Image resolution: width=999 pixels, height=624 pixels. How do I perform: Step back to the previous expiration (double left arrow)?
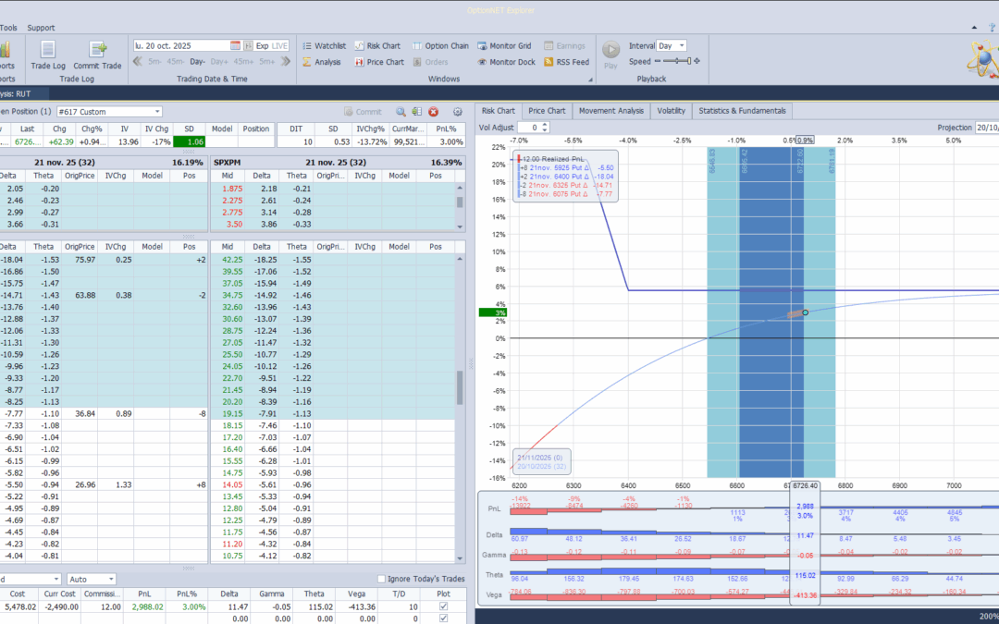(x=138, y=62)
